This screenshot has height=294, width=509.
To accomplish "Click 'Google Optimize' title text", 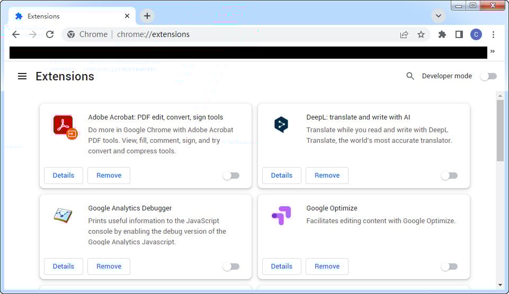I will point(332,208).
